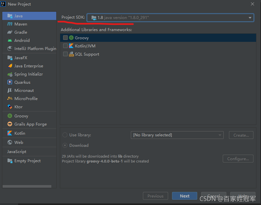Pick the Java Enterprise icon
Image resolution: width=261 pixels, height=205 pixels.
pos(10,66)
